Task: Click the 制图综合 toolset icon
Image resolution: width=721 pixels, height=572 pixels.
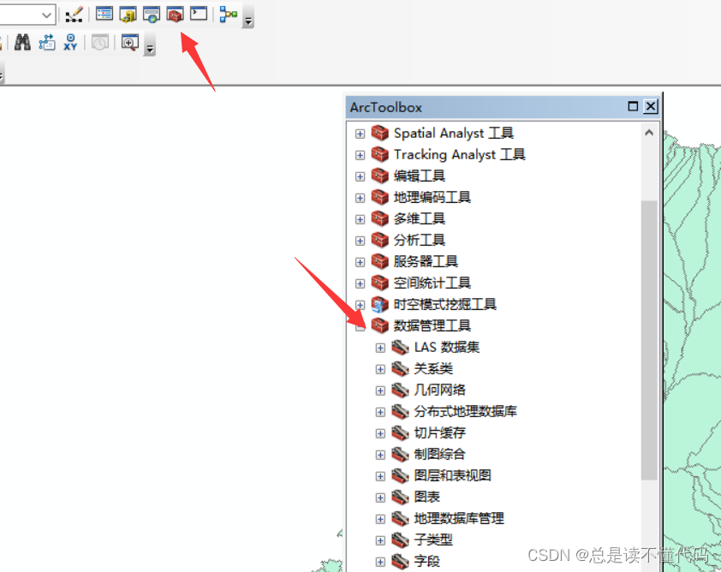Action: click(x=400, y=454)
